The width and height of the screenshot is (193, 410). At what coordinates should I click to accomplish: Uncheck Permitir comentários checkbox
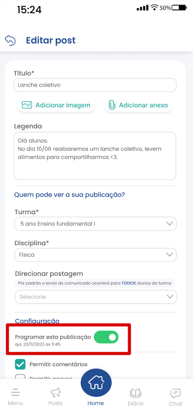20,364
